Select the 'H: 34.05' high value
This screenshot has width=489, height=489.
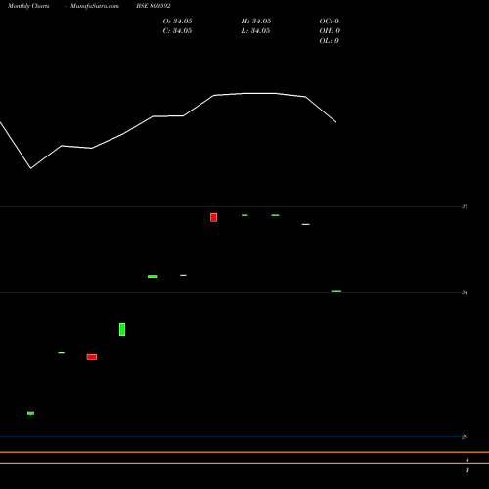click(256, 22)
